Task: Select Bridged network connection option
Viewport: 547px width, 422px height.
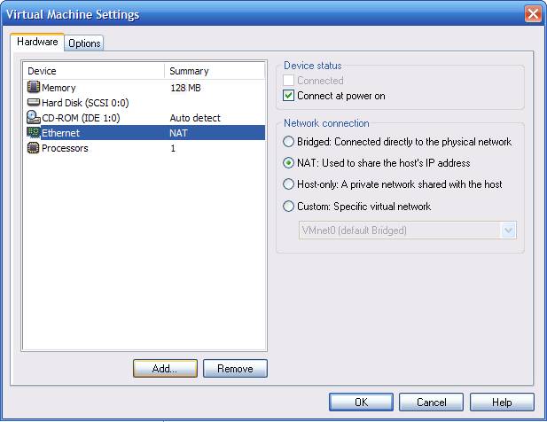Action: (x=288, y=142)
